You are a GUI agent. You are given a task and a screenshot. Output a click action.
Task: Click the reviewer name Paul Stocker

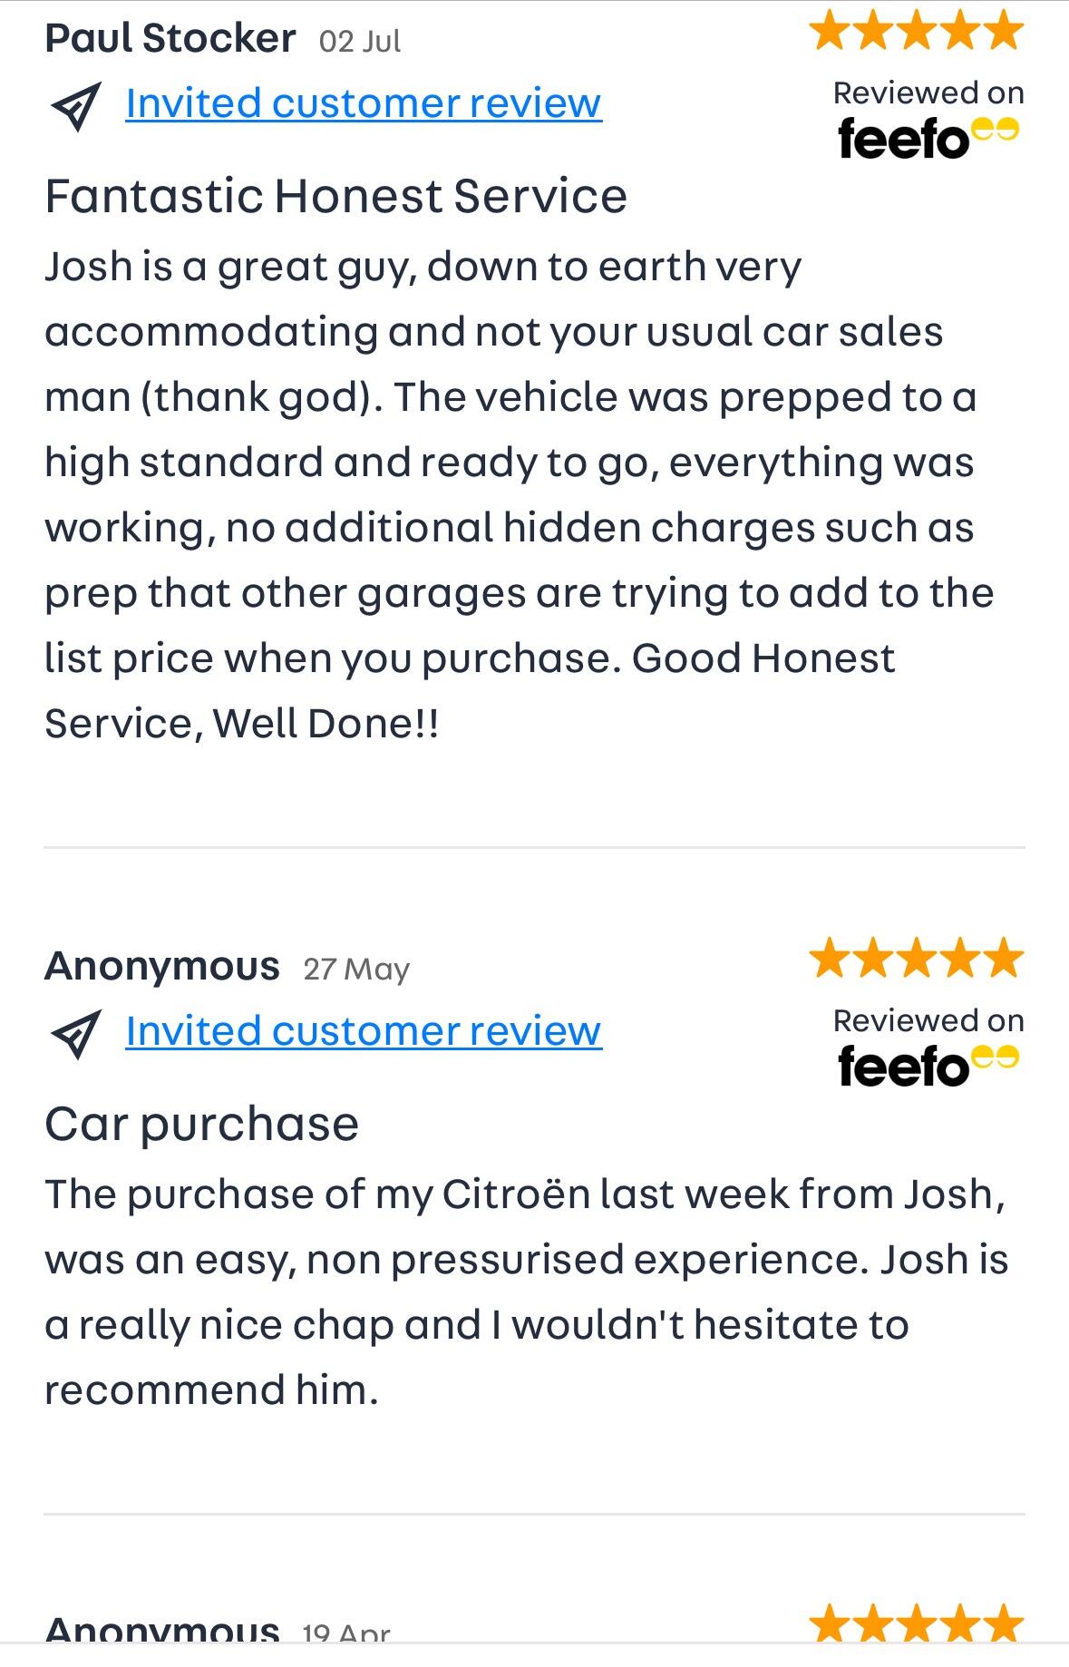[170, 39]
